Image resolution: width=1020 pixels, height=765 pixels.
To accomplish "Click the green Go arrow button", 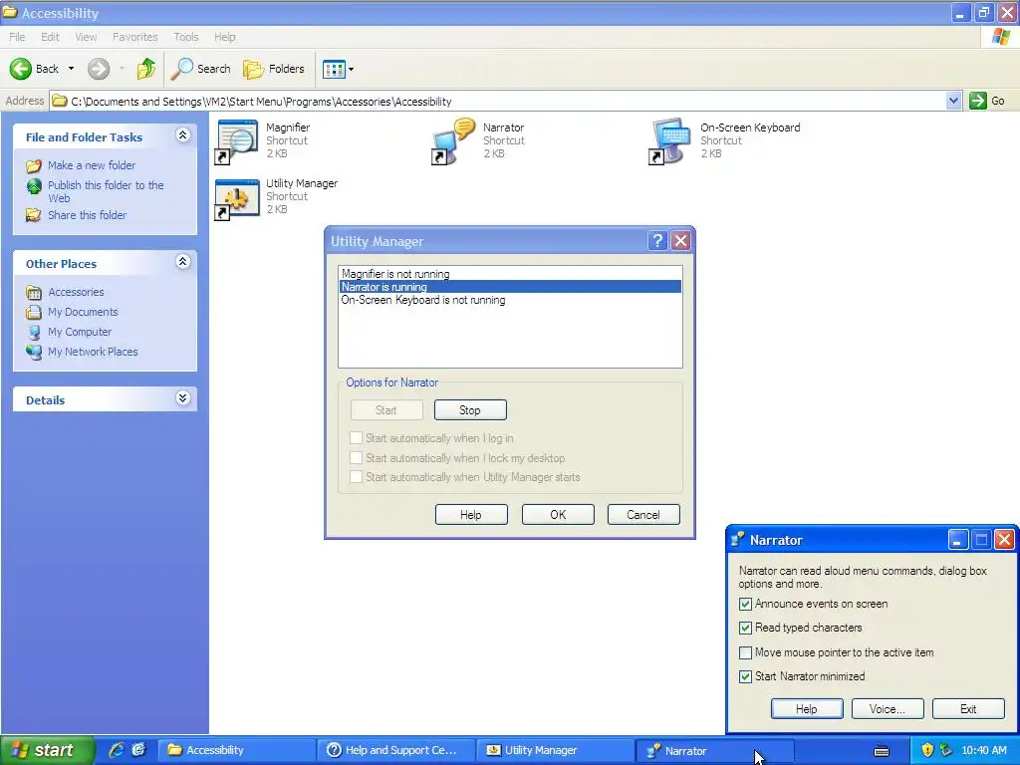I will pyautogui.click(x=978, y=101).
